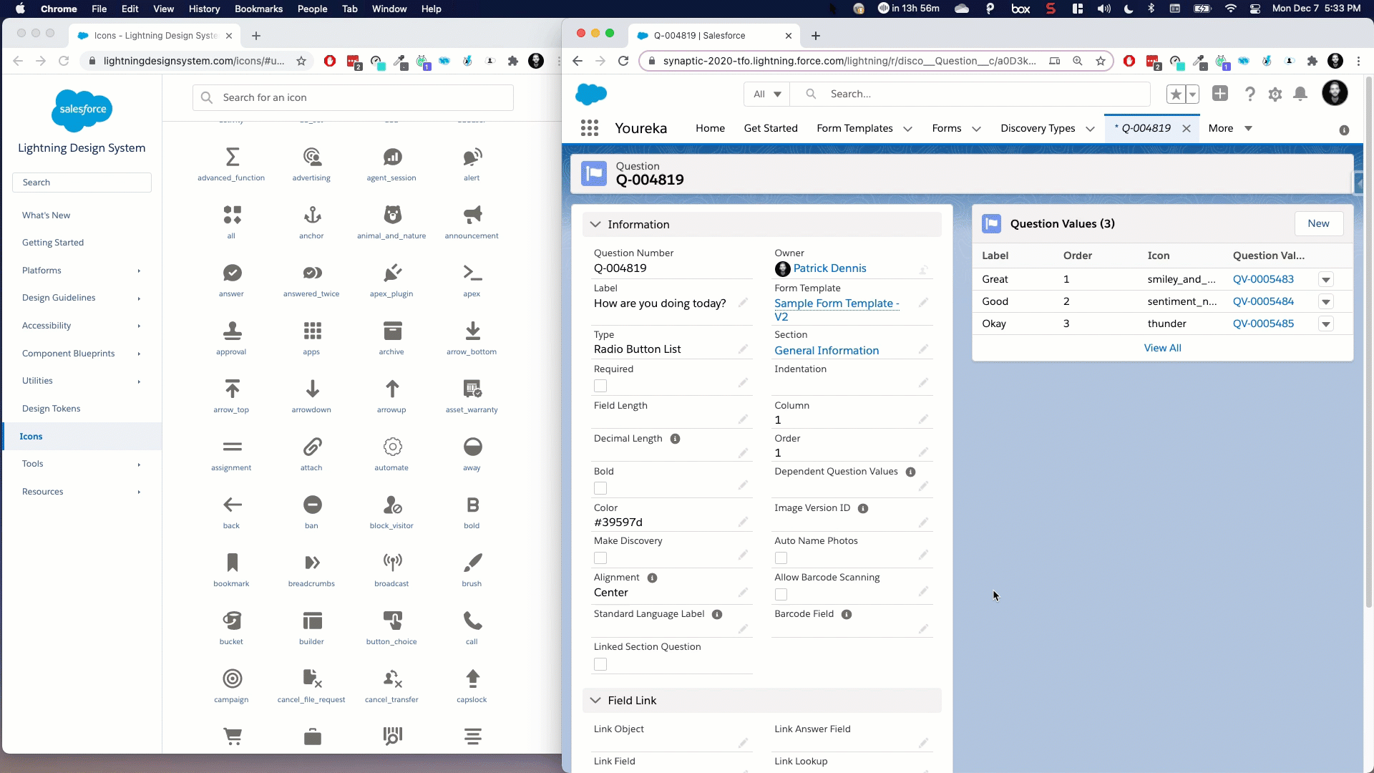
Task: Select the archive box icon
Action: coord(392,331)
